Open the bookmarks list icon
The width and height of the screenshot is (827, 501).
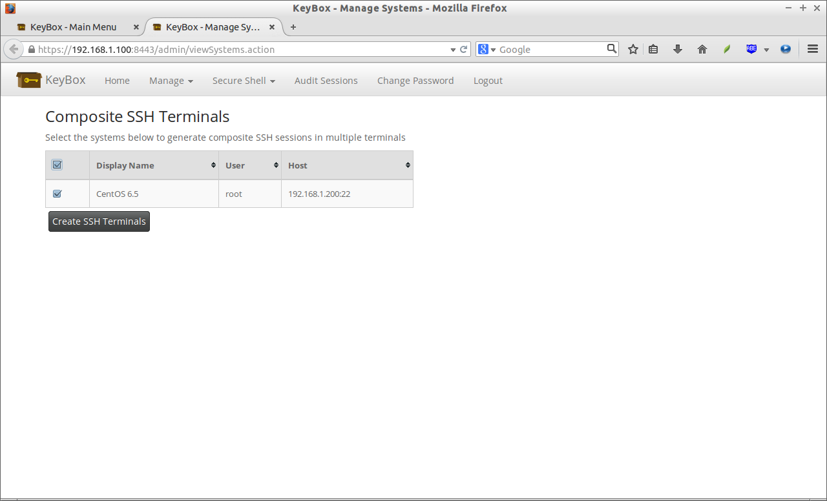pos(654,49)
